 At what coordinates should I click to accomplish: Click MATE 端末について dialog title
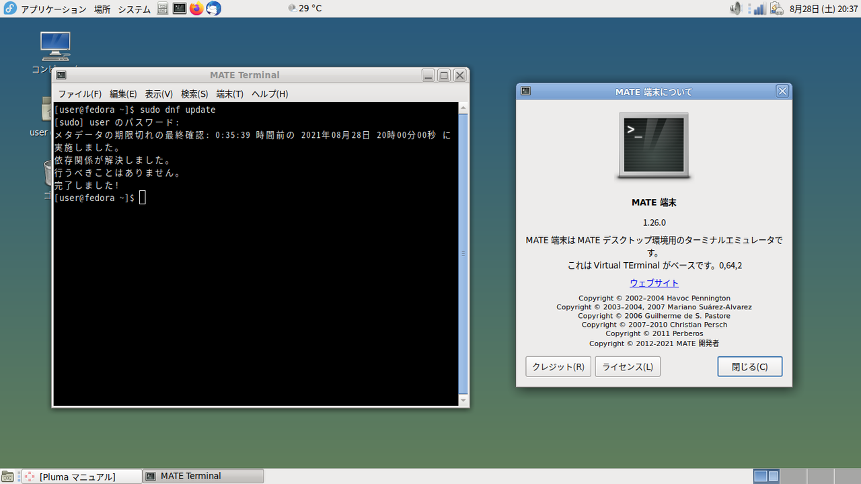pyautogui.click(x=654, y=91)
